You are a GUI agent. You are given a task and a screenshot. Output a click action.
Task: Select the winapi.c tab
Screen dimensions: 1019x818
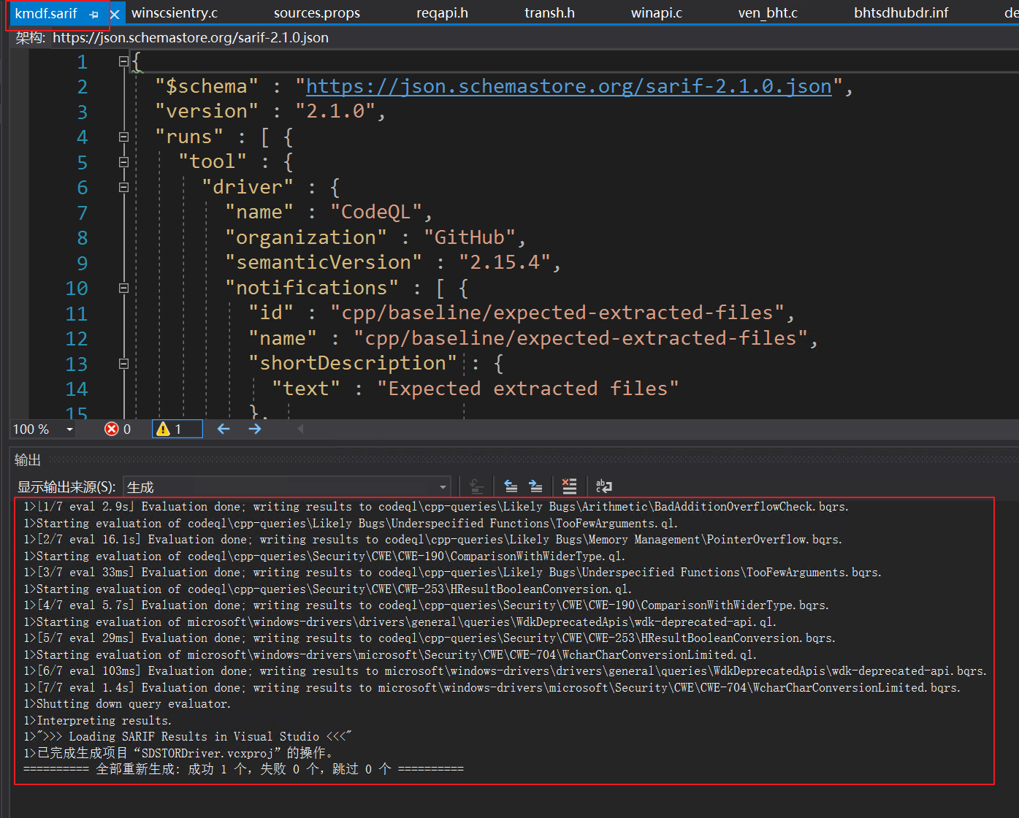pos(657,13)
